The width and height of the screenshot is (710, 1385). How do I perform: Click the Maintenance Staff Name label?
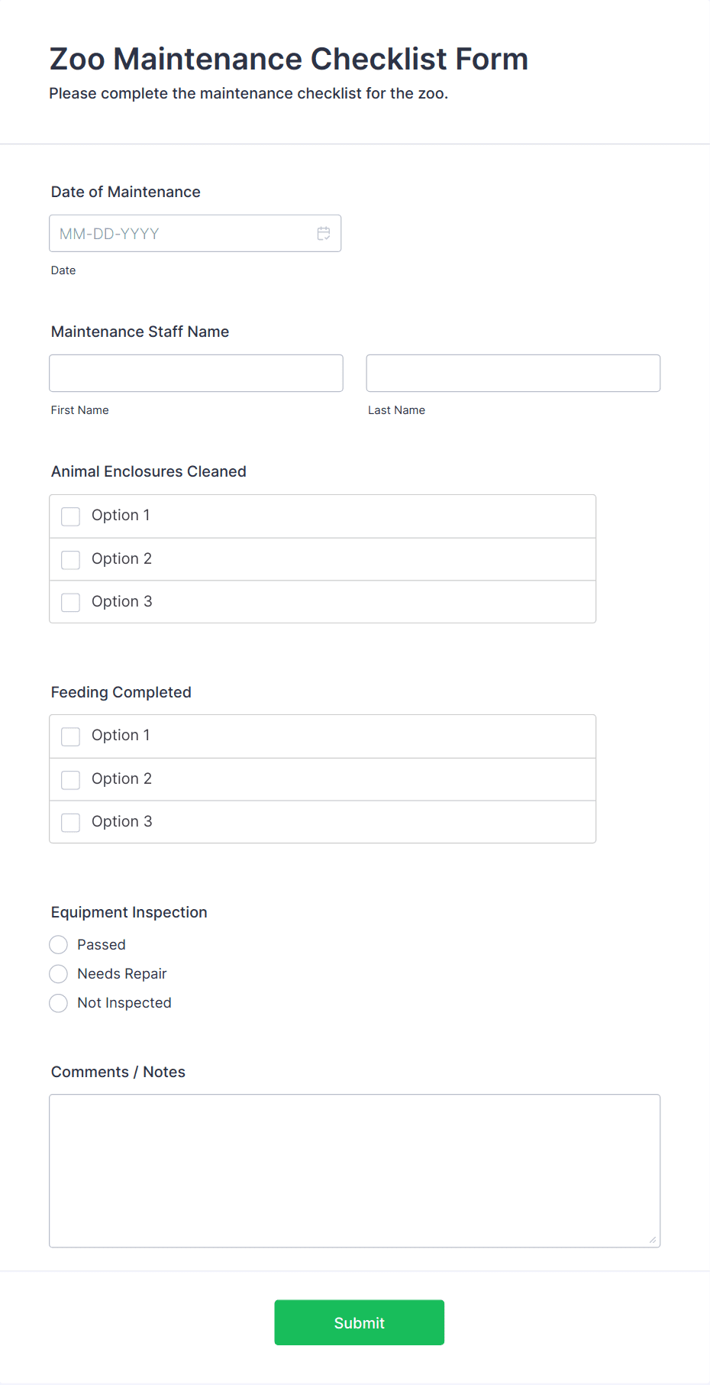click(x=140, y=332)
